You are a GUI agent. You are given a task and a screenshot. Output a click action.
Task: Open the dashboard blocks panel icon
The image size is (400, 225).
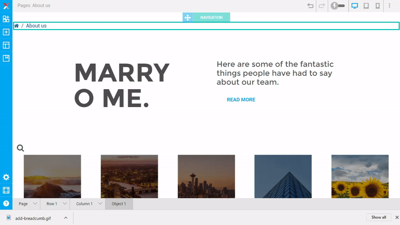click(6, 19)
